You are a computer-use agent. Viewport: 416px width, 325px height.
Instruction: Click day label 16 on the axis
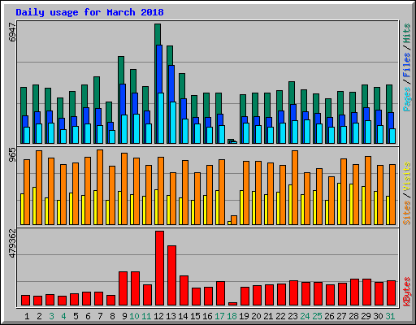tap(207, 316)
